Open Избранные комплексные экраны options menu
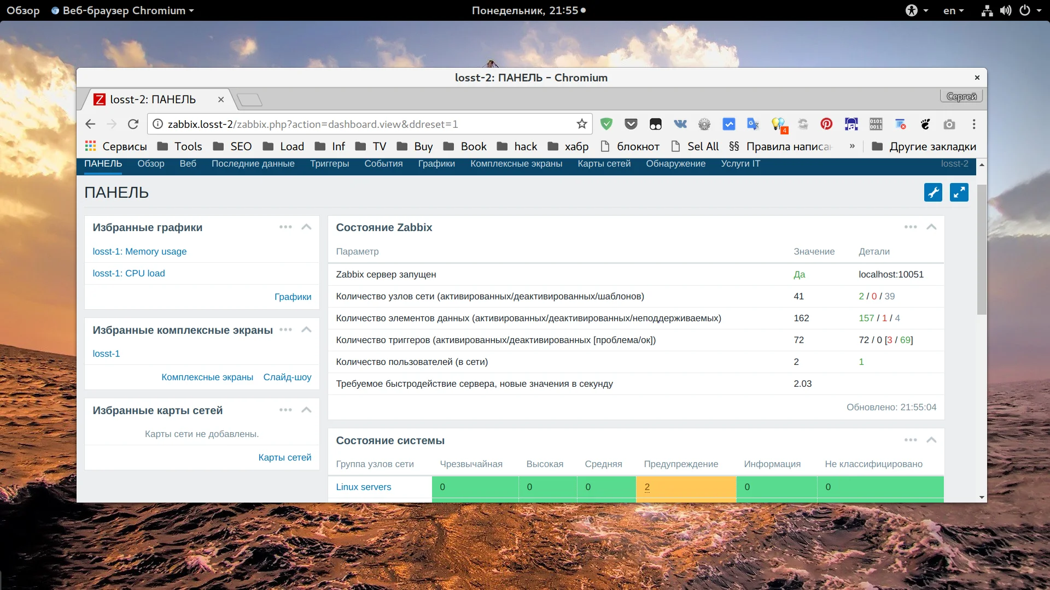The image size is (1050, 590). 285,330
